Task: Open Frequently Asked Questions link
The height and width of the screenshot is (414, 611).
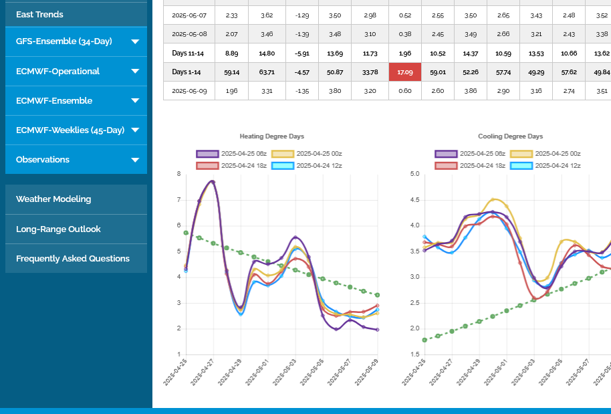Action: [73, 258]
